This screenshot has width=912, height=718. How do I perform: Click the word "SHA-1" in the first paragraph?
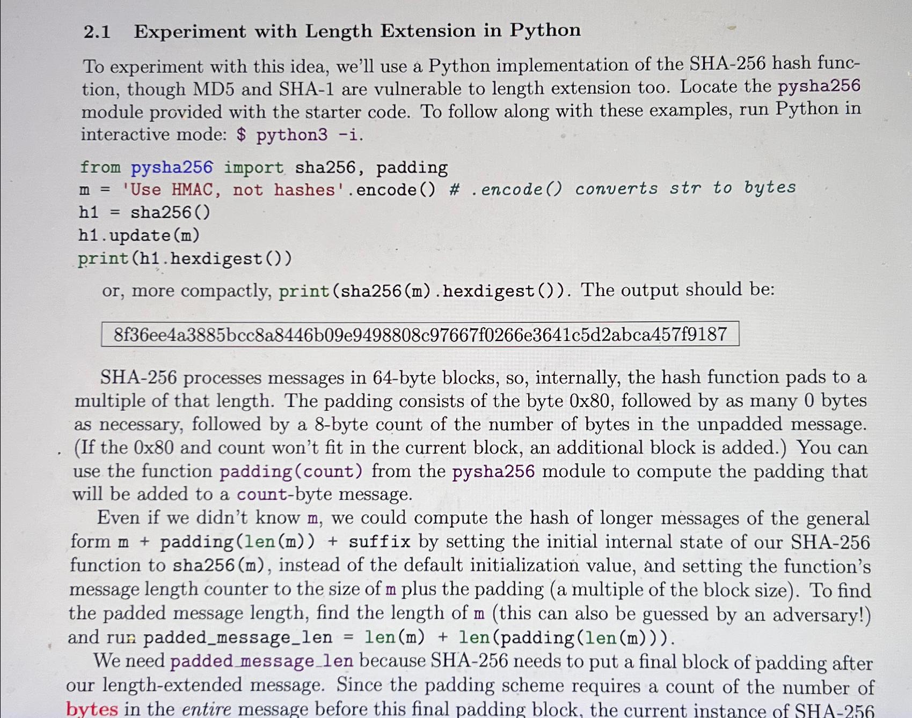(x=307, y=88)
